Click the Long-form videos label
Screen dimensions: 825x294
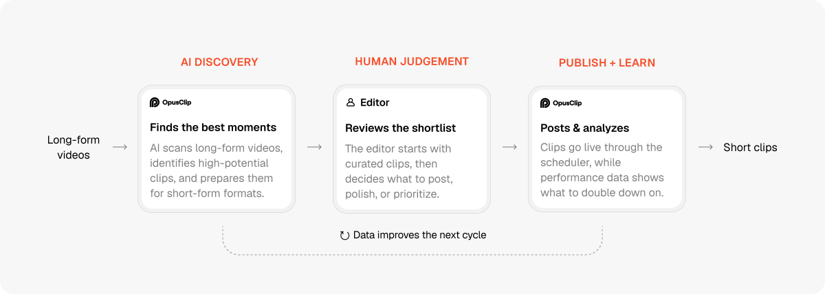[74, 147]
